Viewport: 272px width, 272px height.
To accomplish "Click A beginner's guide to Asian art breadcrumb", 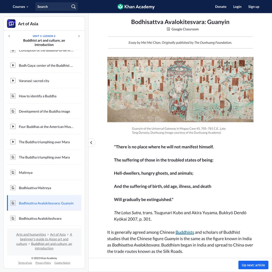I will tap(44, 239).
